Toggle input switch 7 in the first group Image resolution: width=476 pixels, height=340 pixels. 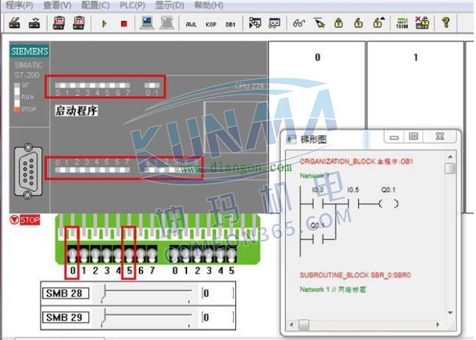pyautogui.click(x=152, y=254)
